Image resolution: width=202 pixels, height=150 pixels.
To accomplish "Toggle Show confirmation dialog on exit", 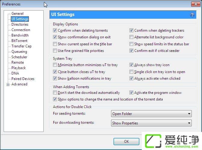I will point(55,37).
